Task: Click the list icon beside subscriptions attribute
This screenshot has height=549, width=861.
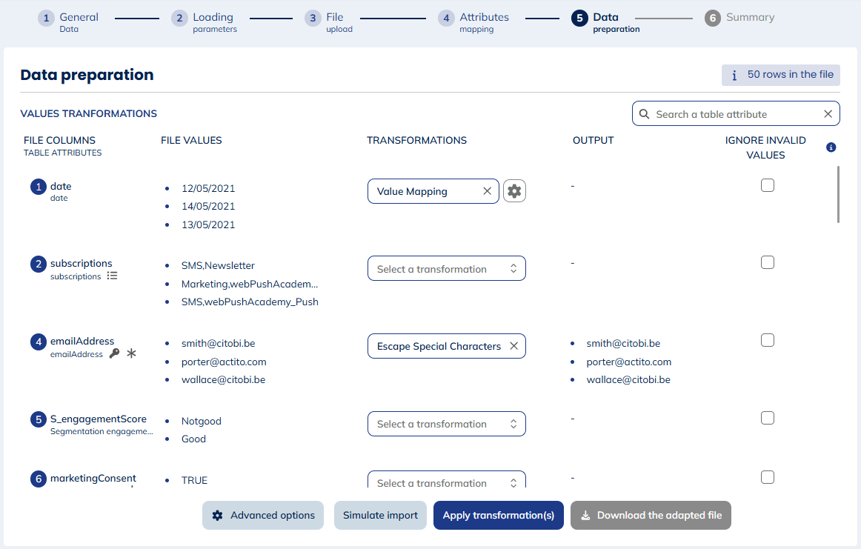Action: point(112,276)
